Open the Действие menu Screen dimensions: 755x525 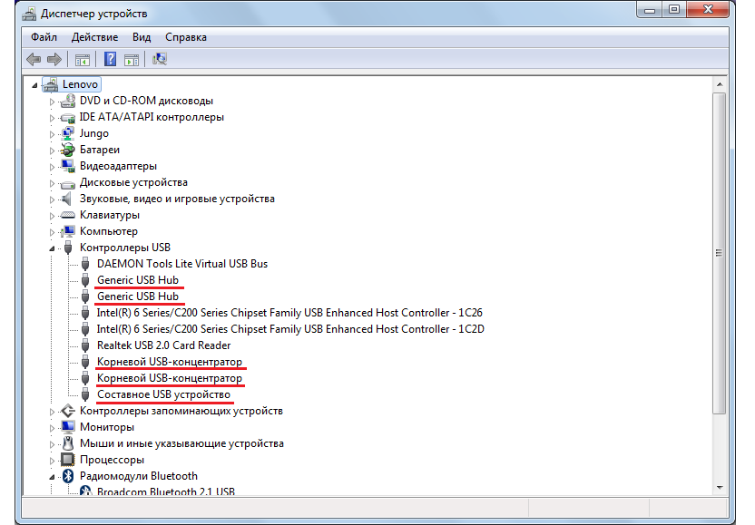[94, 37]
